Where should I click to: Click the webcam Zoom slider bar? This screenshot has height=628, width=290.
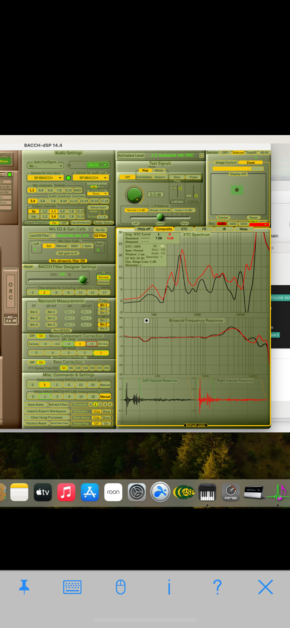pyautogui.click(x=238, y=169)
